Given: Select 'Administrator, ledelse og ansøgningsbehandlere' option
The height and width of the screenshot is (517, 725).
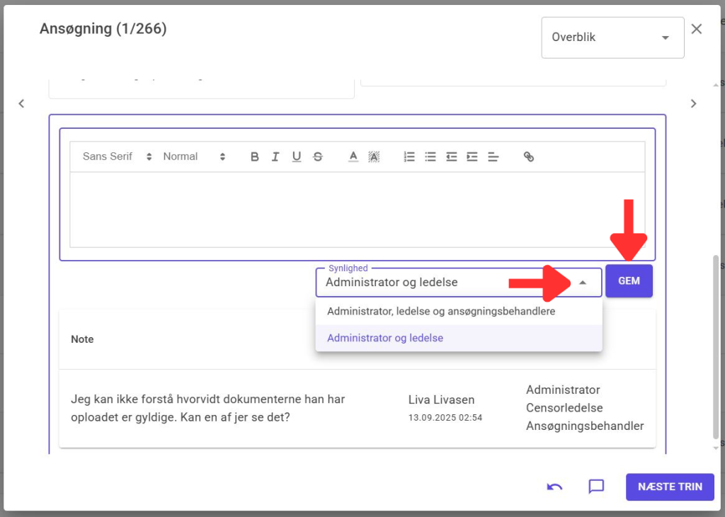Looking at the screenshot, I should point(440,311).
